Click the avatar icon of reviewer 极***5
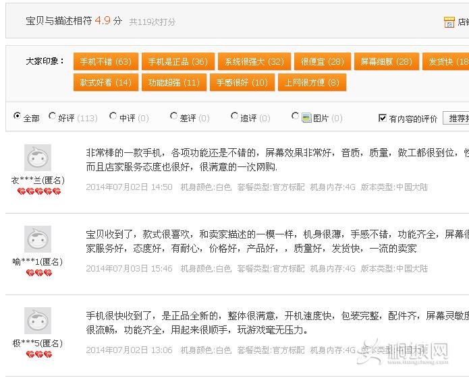469x382 pixels. pyautogui.click(x=38, y=321)
